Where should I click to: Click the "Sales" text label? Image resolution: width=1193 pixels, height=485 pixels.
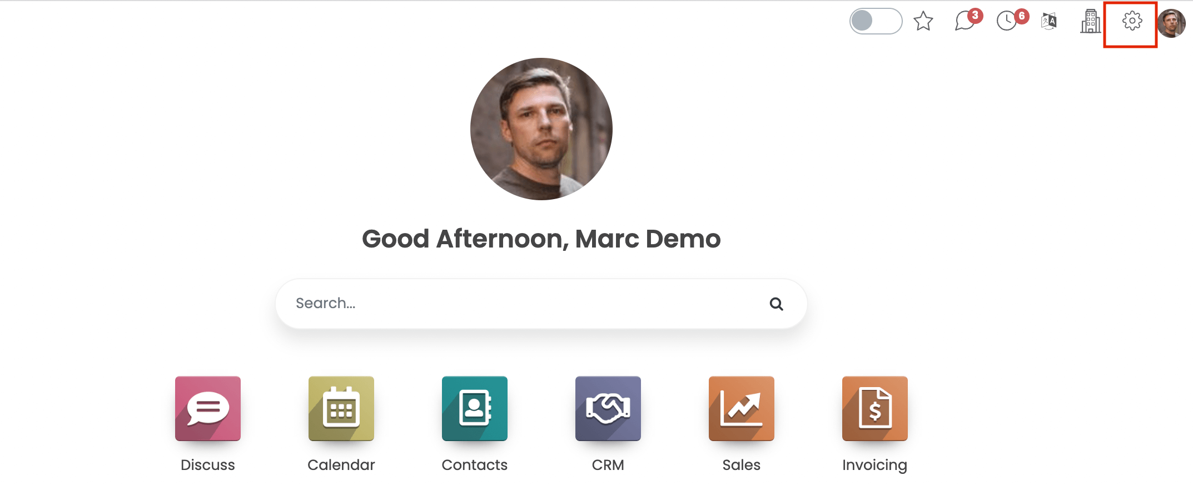(742, 465)
